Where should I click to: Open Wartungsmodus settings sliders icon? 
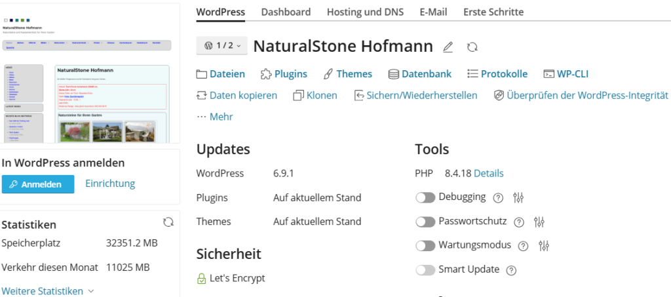(x=543, y=246)
